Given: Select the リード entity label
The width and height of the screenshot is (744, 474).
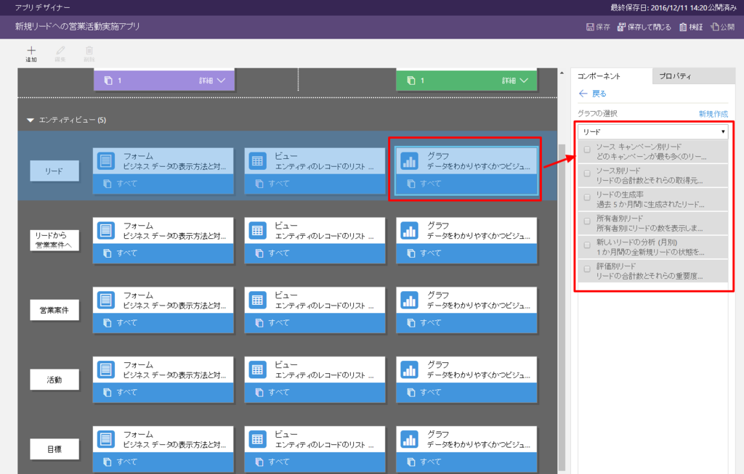Looking at the screenshot, I should point(54,171).
